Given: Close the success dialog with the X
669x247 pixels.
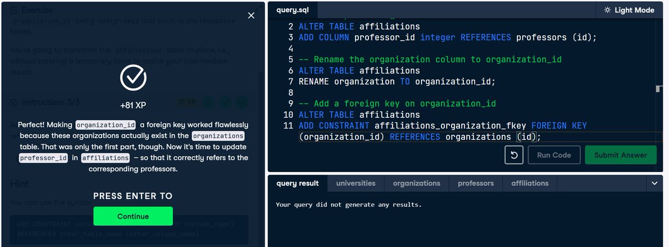Looking at the screenshot, I should (x=251, y=16).
